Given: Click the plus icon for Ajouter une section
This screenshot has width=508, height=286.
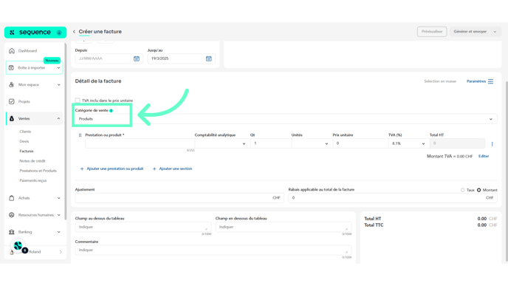Looking at the screenshot, I should click(x=154, y=169).
